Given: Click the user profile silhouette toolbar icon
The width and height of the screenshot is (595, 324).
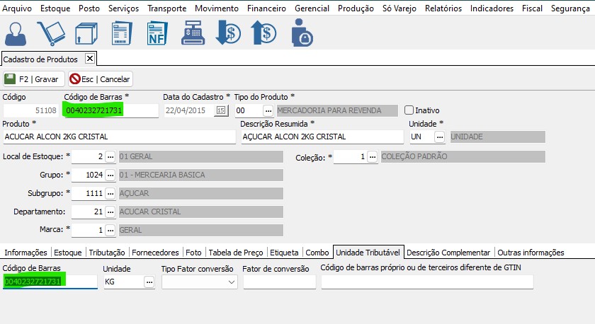Looking at the screenshot, I should tap(16, 33).
